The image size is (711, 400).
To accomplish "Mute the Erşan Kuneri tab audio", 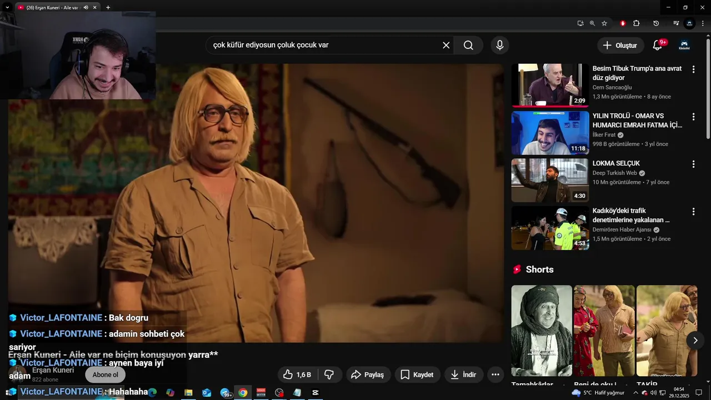I will tap(86, 8).
